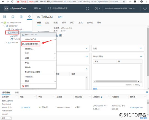The image size is (149, 120).
Task: Switch to the 网络 tab
Action: (99, 23)
